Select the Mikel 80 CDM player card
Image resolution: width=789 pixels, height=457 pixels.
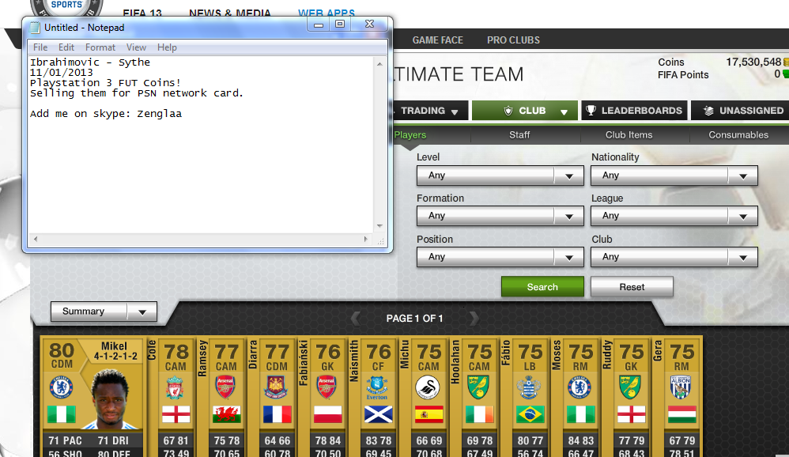(x=92, y=398)
